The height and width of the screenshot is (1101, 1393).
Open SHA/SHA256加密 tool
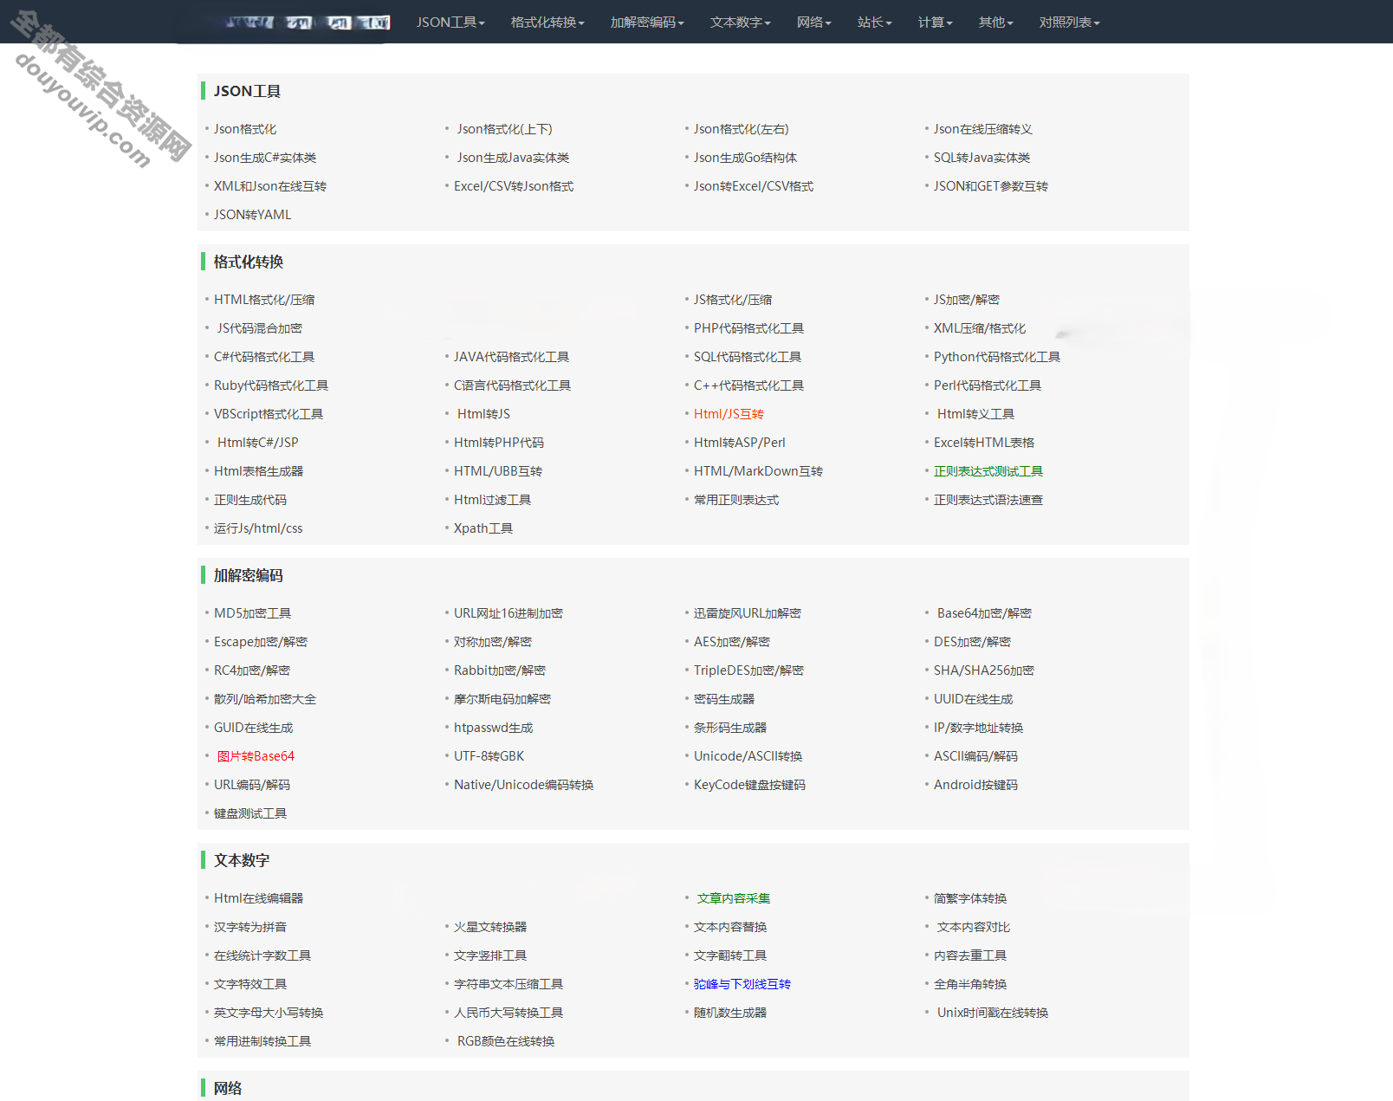click(x=984, y=670)
